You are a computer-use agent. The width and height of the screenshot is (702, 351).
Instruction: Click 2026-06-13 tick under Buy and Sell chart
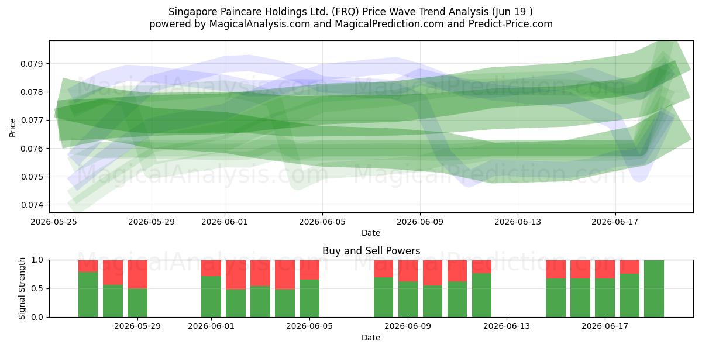(x=506, y=326)
